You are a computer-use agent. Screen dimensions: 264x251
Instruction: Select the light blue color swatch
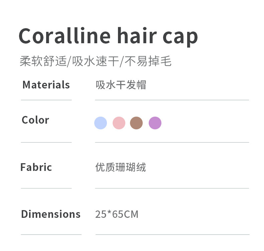[101, 123]
